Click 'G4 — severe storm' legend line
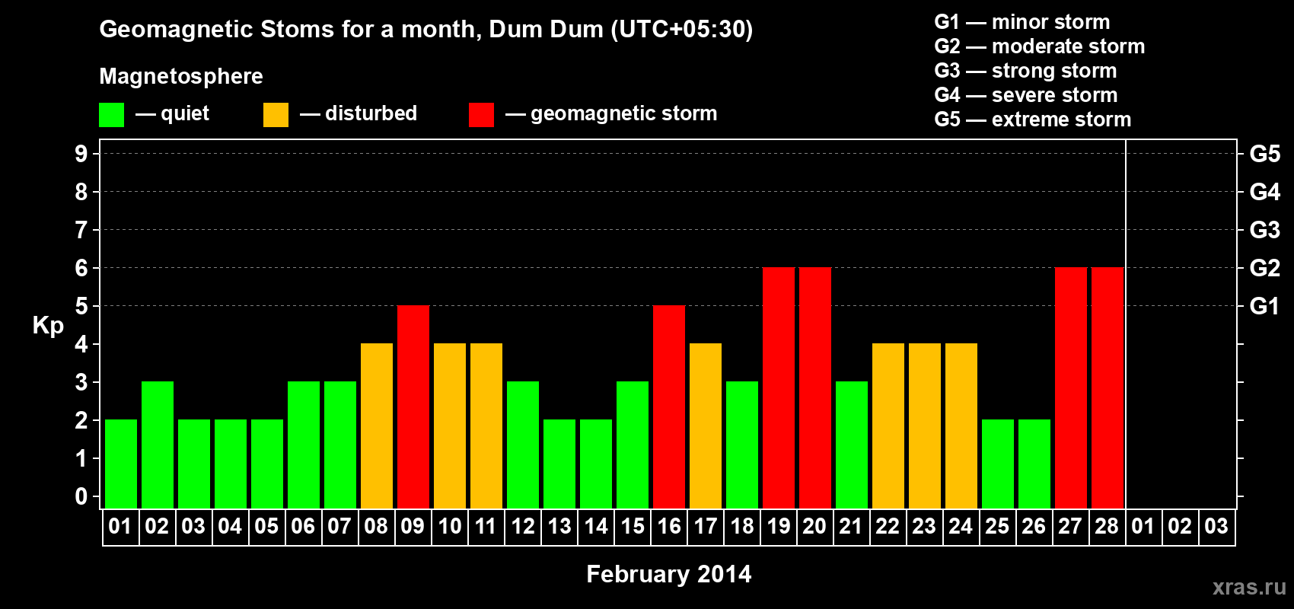The height and width of the screenshot is (609, 1294). (x=1025, y=95)
